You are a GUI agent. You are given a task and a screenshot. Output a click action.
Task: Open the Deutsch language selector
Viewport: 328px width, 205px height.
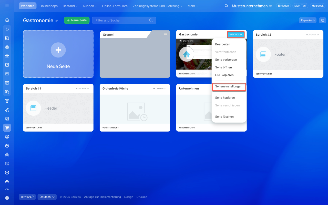coord(47,197)
